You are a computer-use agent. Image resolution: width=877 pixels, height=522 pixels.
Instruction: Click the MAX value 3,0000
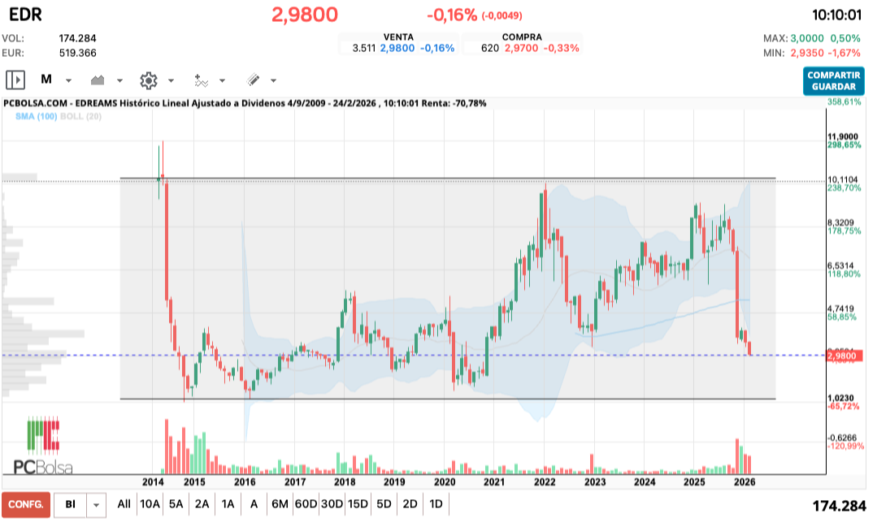[806, 39]
